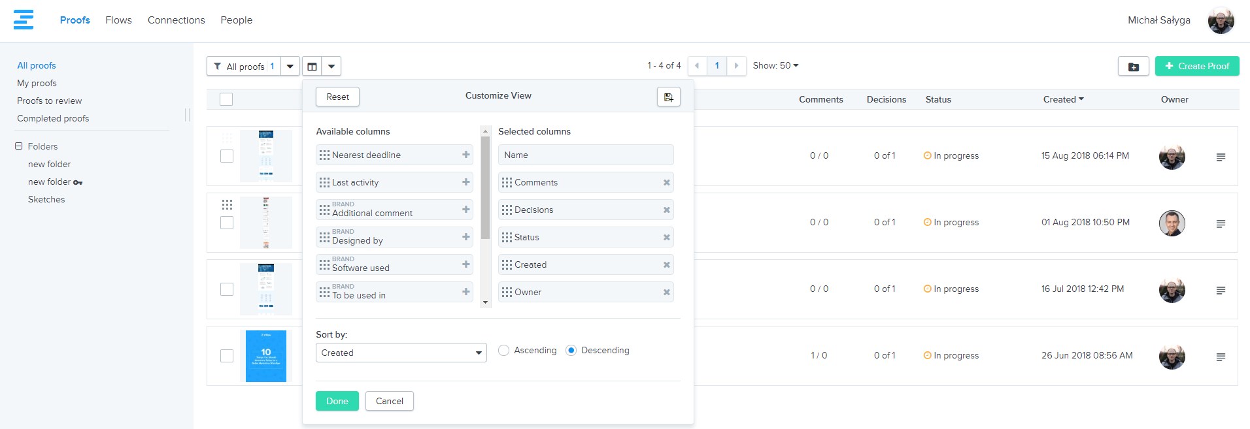
Task: Tick the select-all checkbox in table header
Action: tap(226, 99)
